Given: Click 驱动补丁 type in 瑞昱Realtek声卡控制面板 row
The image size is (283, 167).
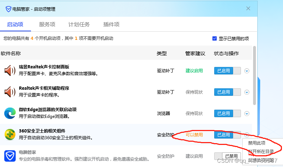Looking at the screenshot, I should pos(165,71).
